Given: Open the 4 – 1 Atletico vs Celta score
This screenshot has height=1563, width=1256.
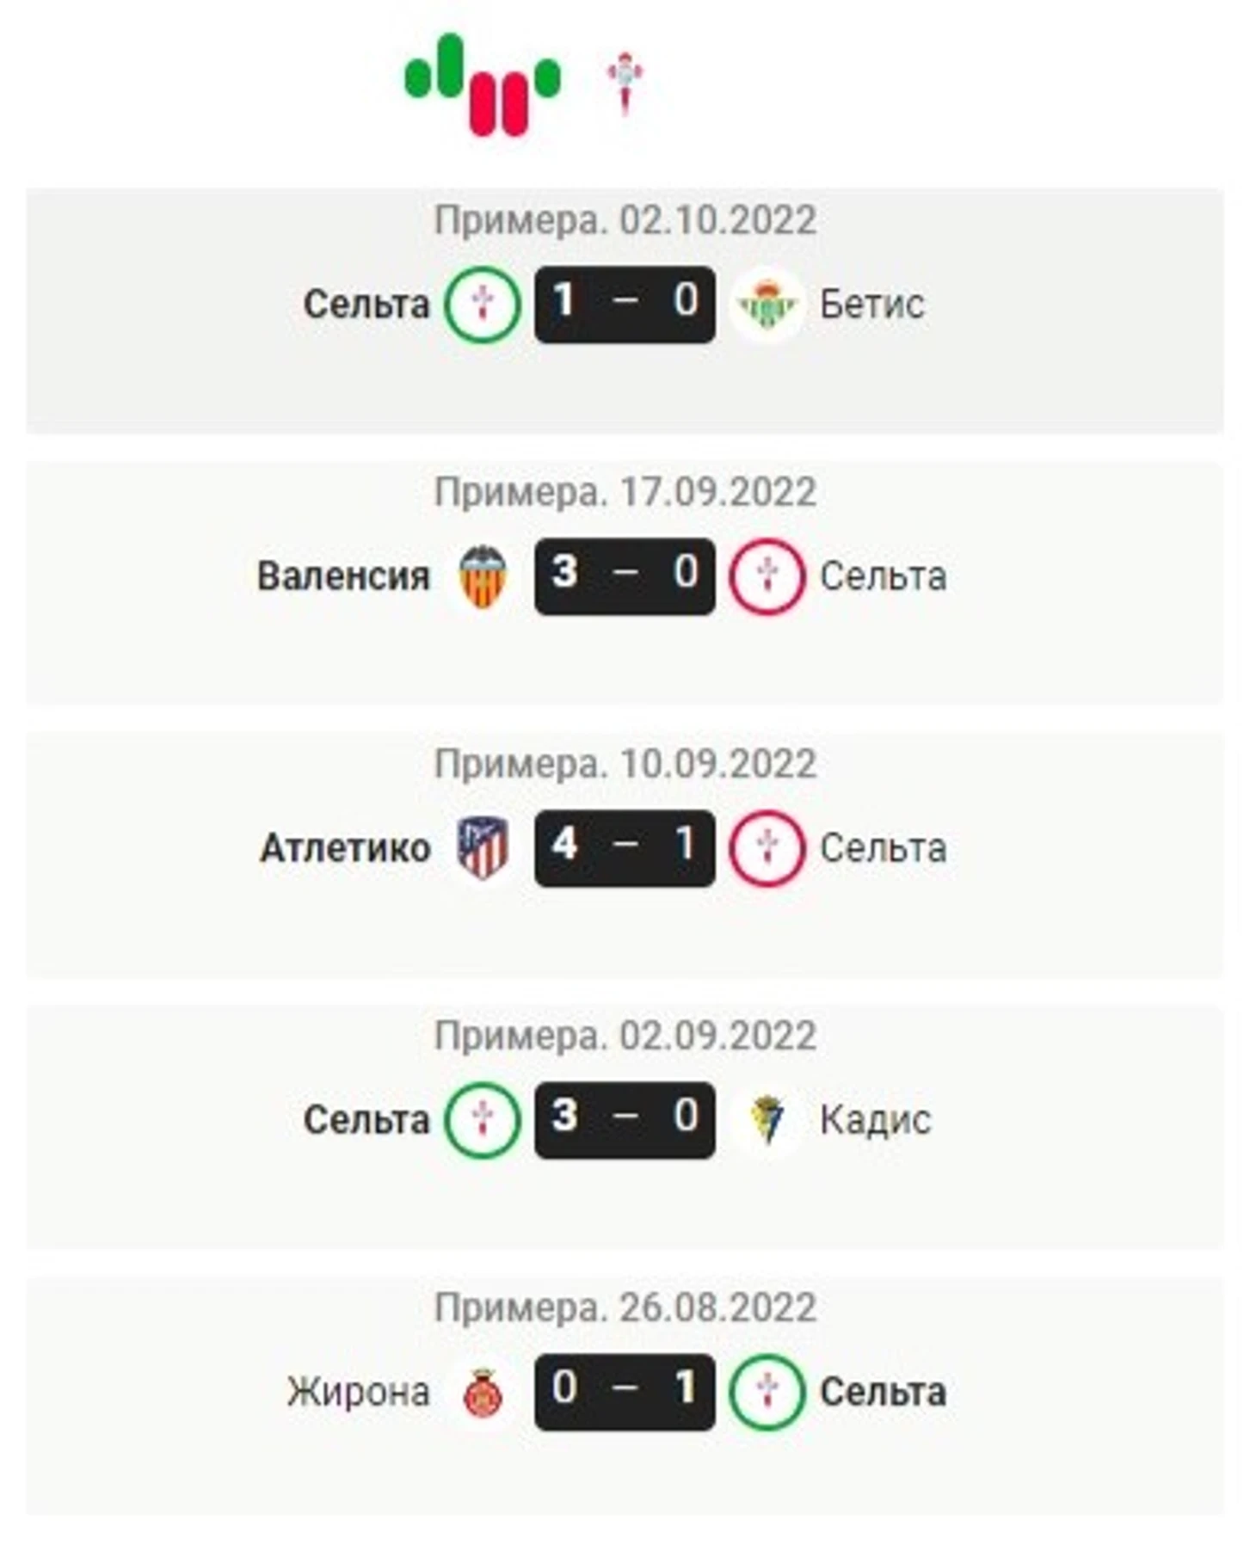Looking at the screenshot, I should pos(625,848).
